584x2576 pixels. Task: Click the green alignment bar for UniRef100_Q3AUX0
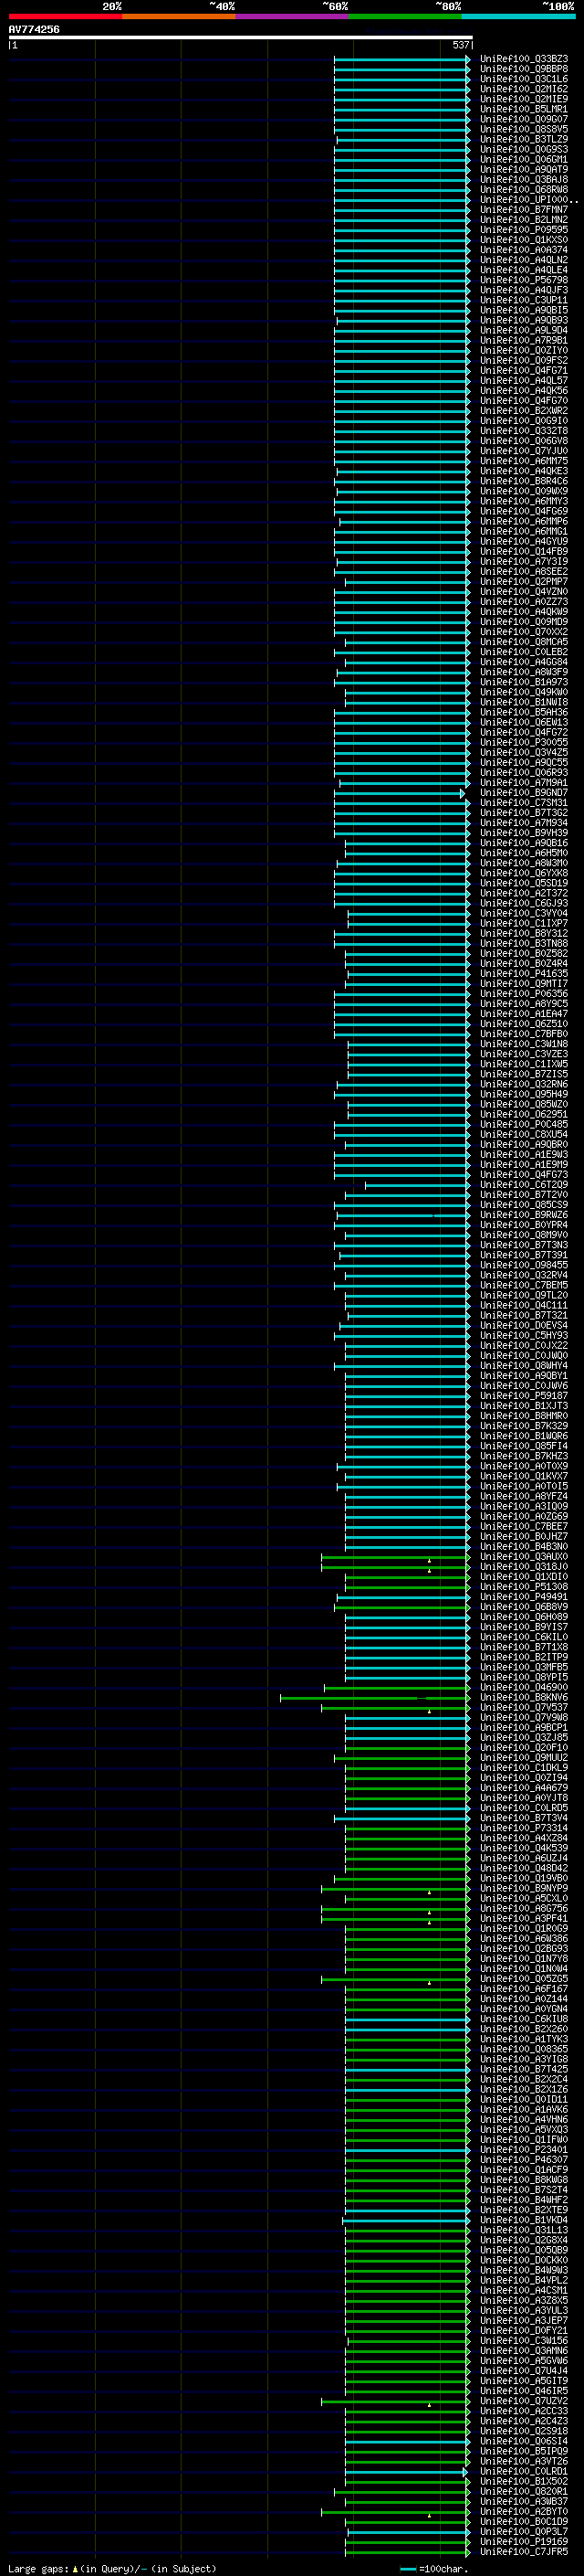pyautogui.click(x=395, y=1557)
